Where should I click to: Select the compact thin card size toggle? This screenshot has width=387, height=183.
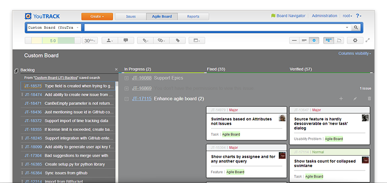click(x=294, y=40)
